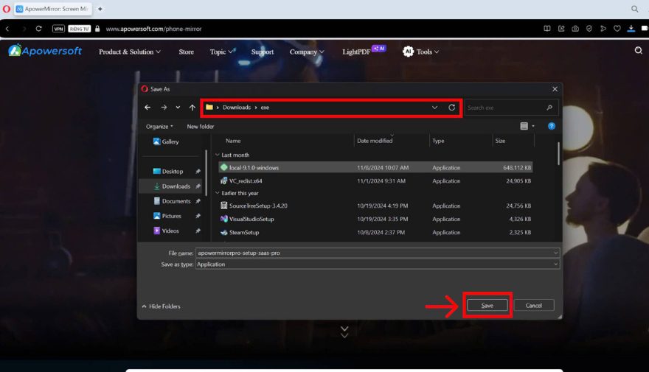Click the Cancel button
This screenshot has height=372, width=649.
tap(533, 305)
